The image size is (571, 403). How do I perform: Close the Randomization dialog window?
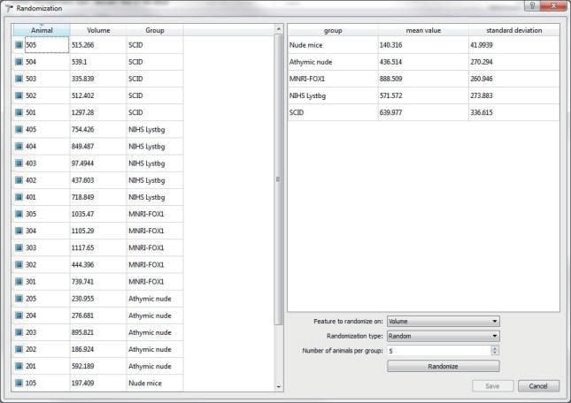pyautogui.click(x=553, y=5)
